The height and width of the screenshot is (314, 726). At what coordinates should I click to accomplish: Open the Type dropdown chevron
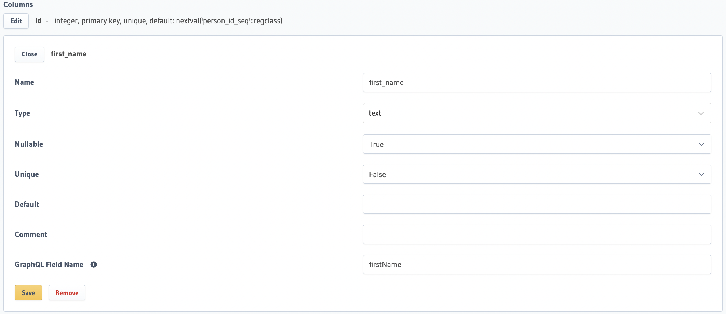(x=701, y=113)
